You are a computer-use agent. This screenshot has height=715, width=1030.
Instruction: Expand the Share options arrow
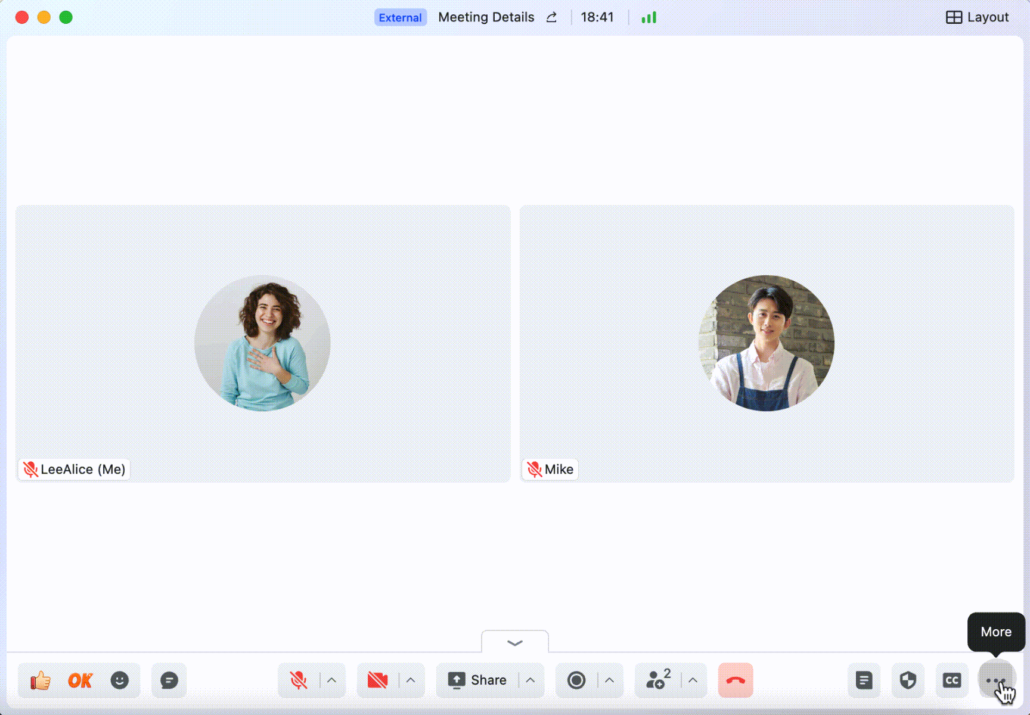click(x=530, y=680)
